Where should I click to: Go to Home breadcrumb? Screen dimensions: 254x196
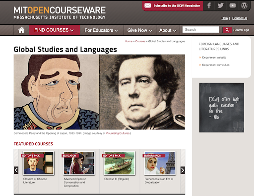click(x=128, y=41)
